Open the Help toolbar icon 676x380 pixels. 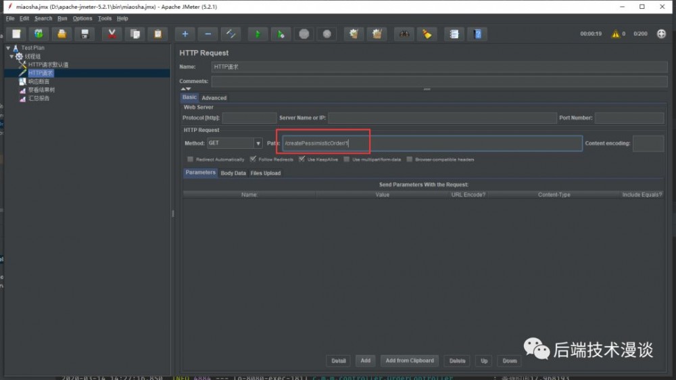pyautogui.click(x=478, y=34)
